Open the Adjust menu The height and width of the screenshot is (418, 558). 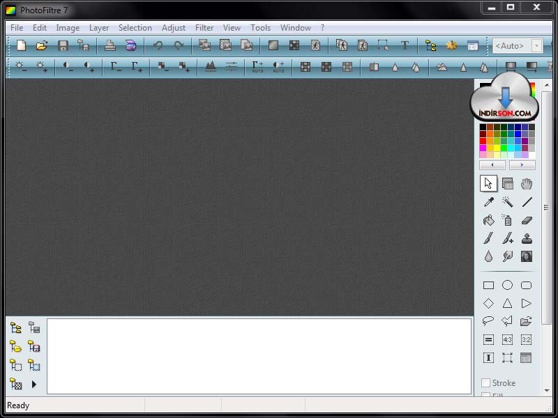coord(174,28)
